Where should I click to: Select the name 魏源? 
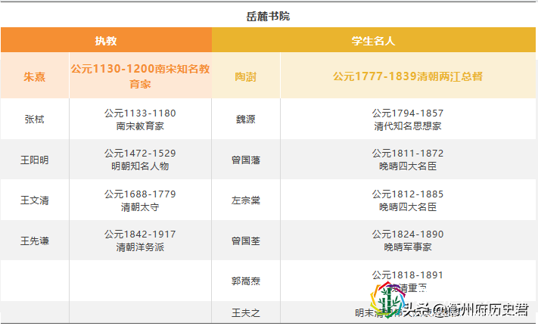[x=246, y=119]
